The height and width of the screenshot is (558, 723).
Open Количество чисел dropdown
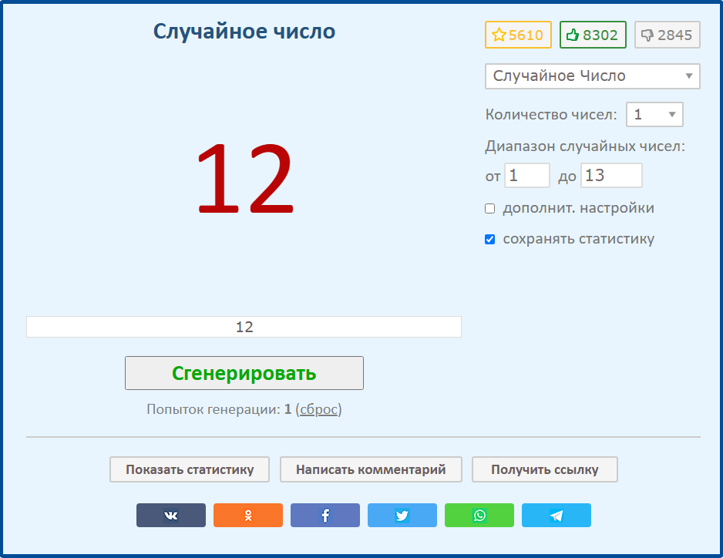[654, 114]
